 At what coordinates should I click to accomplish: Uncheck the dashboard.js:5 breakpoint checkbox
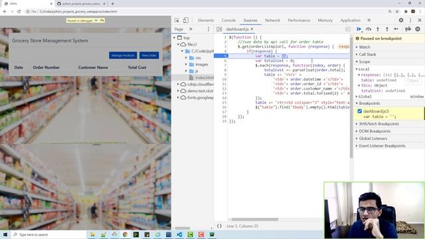click(360, 111)
